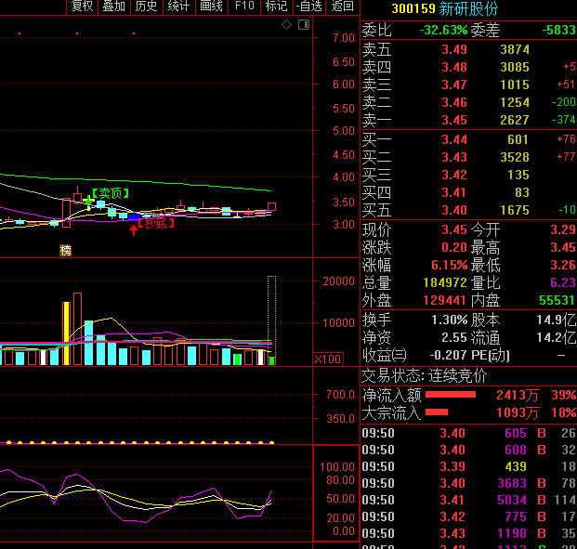Screen dimensions: 577x549
Task: Click the 股本 14.9亿 value
Action: tap(556, 320)
